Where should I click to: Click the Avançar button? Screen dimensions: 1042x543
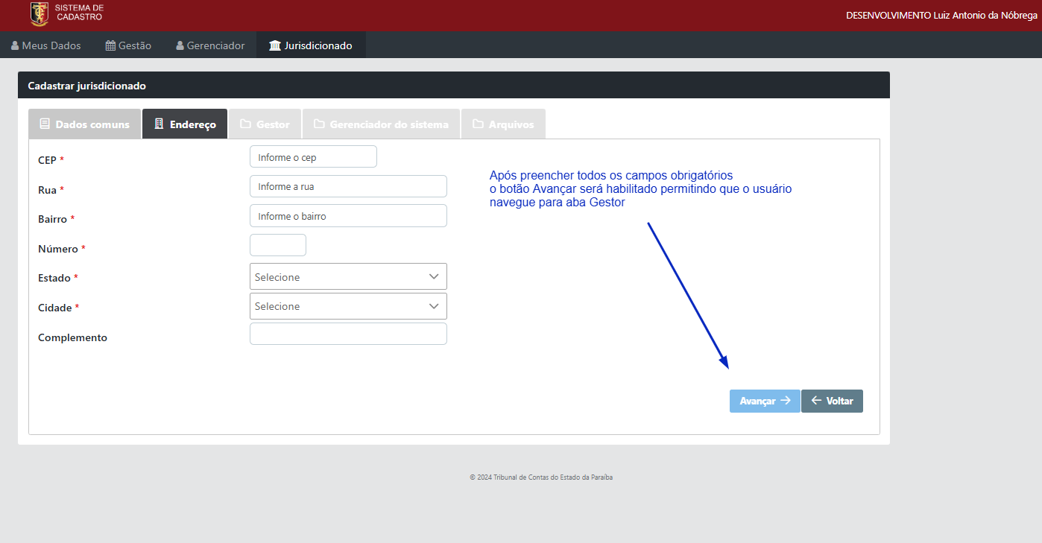tap(765, 401)
